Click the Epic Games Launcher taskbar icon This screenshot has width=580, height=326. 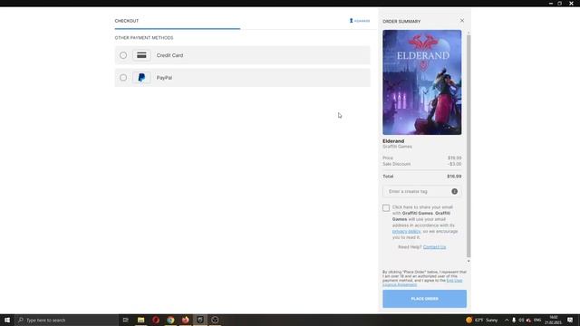tap(200, 320)
